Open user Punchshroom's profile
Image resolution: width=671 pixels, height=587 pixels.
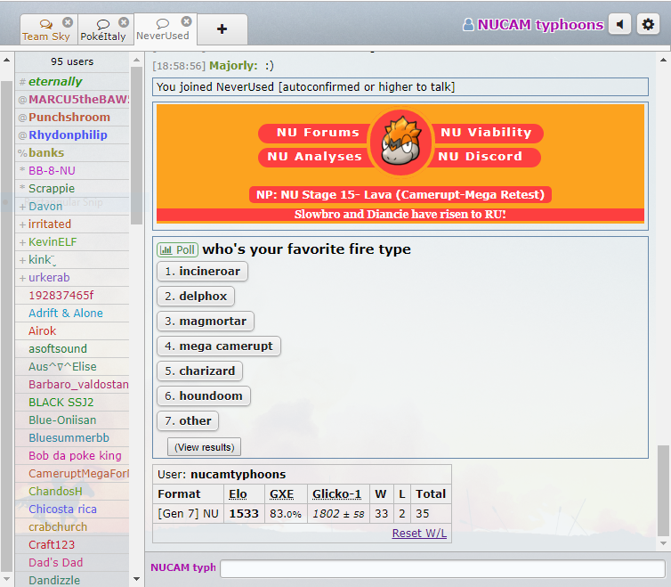(x=72, y=117)
